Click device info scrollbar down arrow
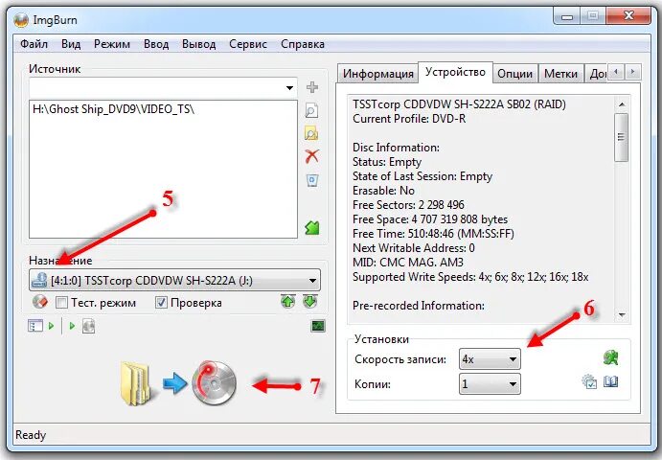 622,314
